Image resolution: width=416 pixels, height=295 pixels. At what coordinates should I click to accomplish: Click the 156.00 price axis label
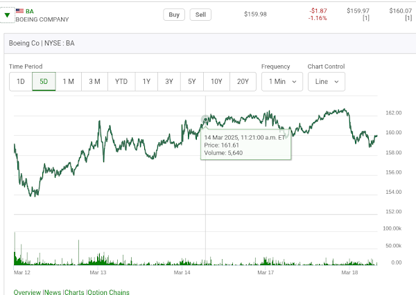coord(393,172)
